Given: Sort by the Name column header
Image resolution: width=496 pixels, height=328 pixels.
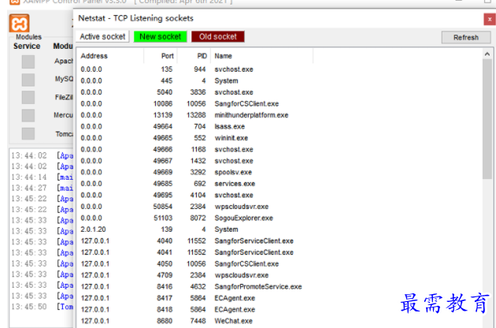Looking at the screenshot, I should pos(262,56).
